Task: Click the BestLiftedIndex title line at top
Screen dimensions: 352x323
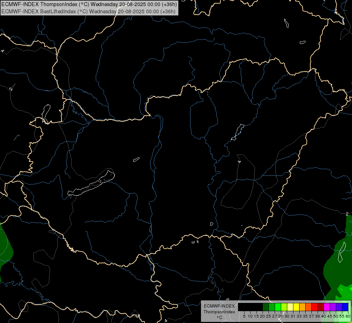Action: click(88, 11)
